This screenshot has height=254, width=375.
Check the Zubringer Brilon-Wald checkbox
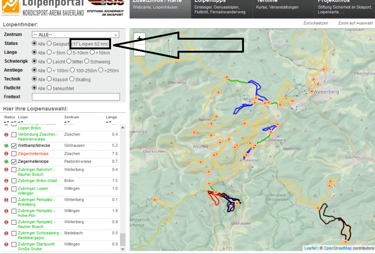[14, 181]
